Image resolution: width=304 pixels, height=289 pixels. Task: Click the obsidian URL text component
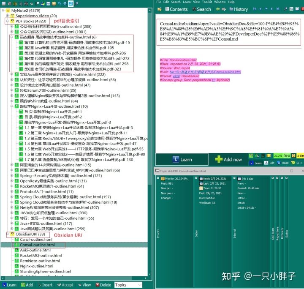tap(229, 32)
